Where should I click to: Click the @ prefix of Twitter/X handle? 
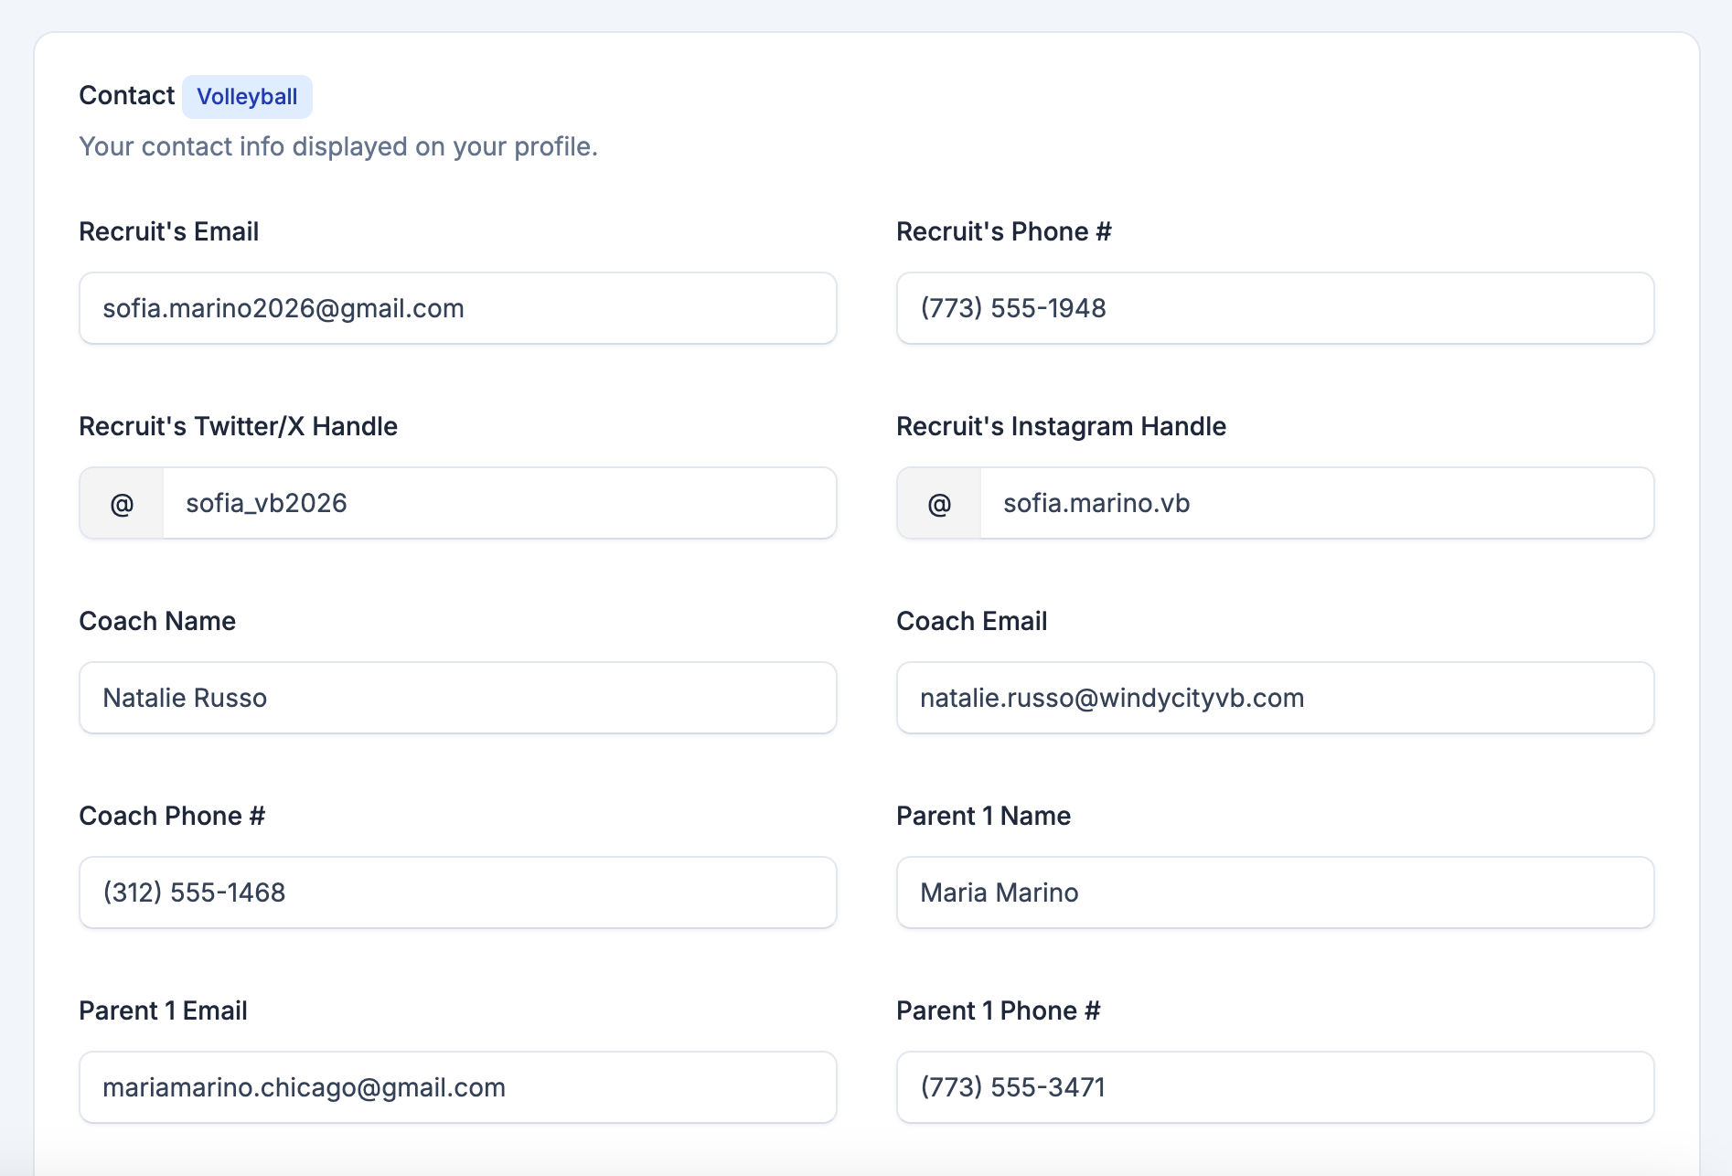coord(122,503)
